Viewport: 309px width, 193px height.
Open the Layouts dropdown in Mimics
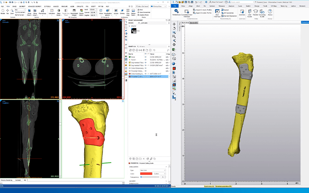click(116, 12)
